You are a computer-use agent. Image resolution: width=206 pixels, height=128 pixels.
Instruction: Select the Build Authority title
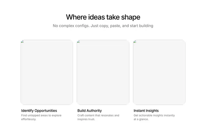point(89,111)
